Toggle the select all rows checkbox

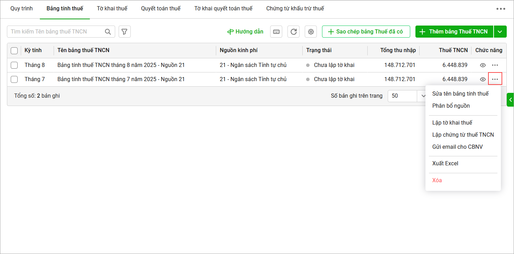14,51
